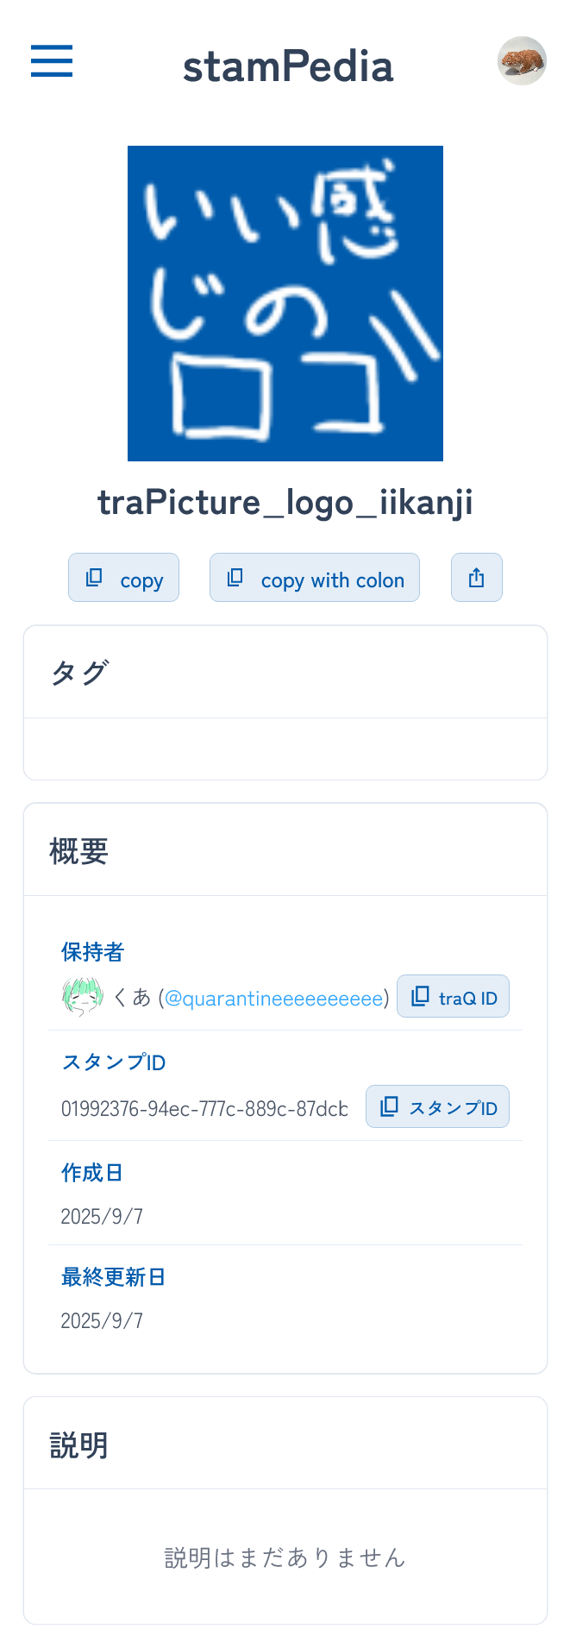
Task: Expand the タグ section
Action: [x=79, y=671]
